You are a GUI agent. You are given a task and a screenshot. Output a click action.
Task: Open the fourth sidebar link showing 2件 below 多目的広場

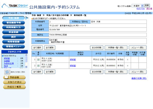click(x=6, y=66)
